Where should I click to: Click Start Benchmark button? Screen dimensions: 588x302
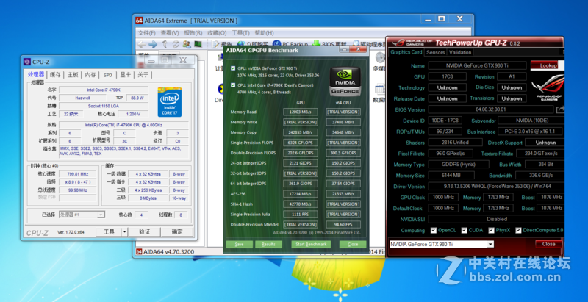311,244
